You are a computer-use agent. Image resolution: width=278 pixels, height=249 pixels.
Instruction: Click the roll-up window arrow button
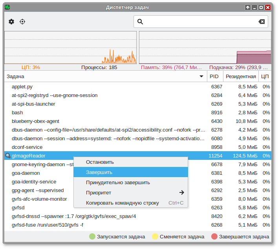[247, 7]
